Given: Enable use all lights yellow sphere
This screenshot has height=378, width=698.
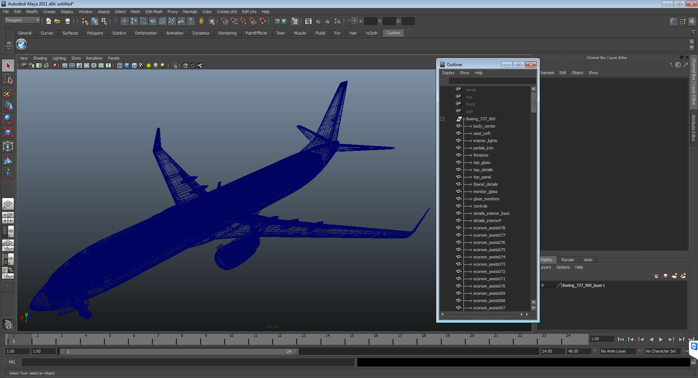Looking at the screenshot, I should coord(149,65).
